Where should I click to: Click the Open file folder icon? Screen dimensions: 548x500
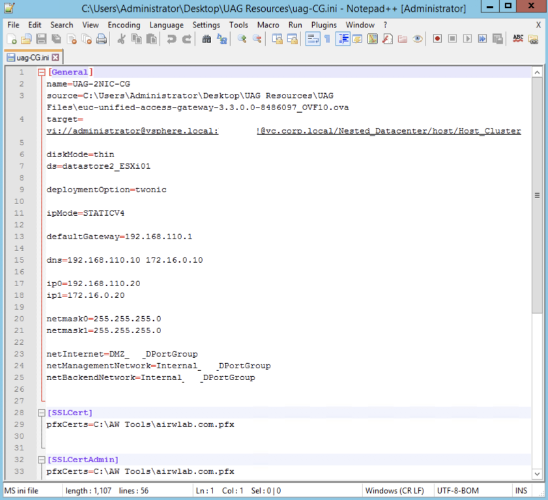click(x=26, y=39)
